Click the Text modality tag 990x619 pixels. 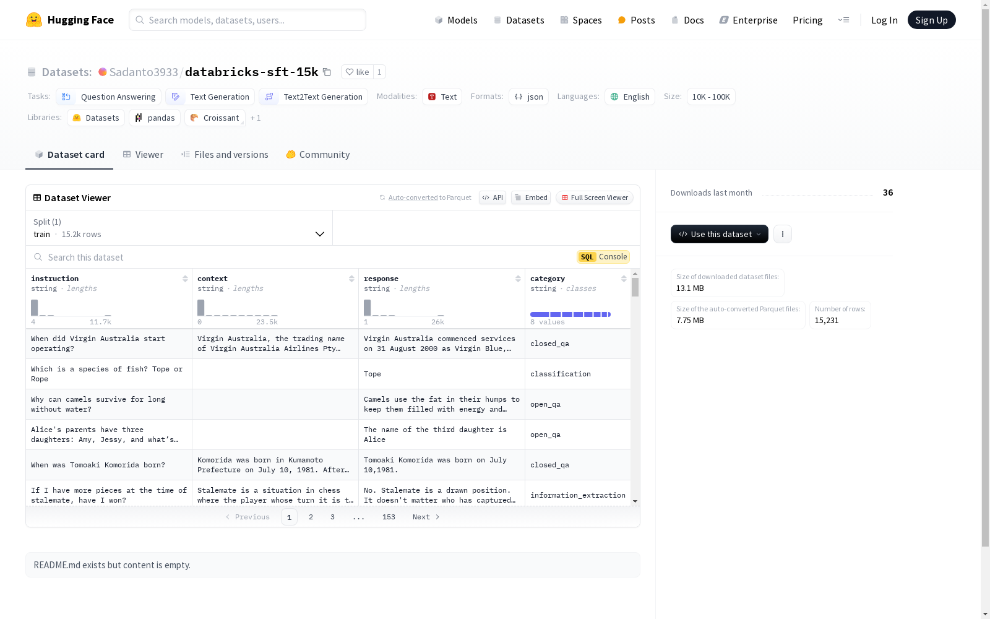coord(442,97)
